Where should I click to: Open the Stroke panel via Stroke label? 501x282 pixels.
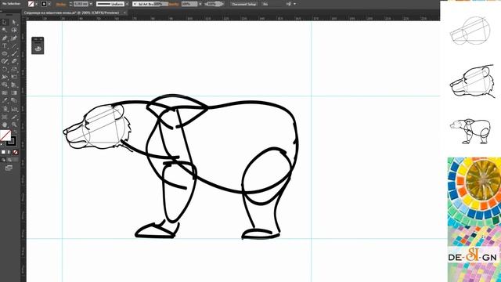pos(61,5)
